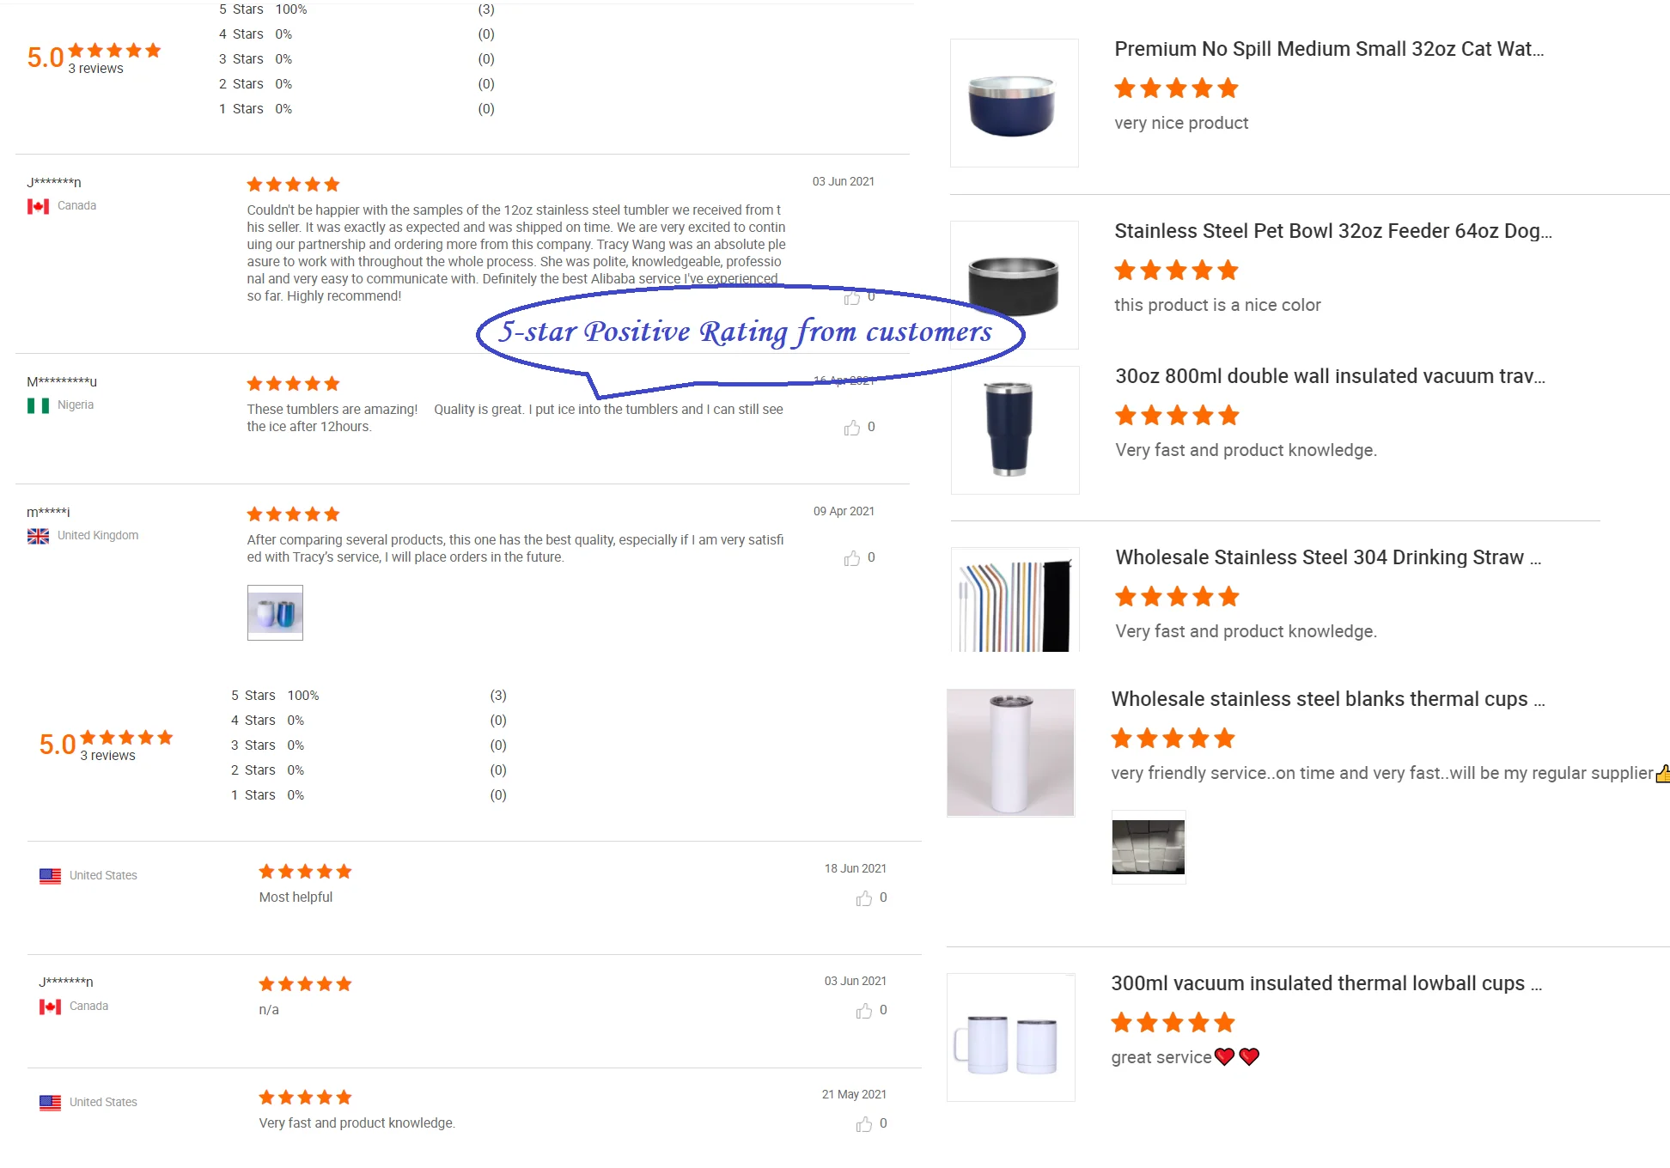Viewport: 1670px width, 1168px height.
Task: Open Premium No Spill Cat Water bowl listing
Action: click(1329, 49)
